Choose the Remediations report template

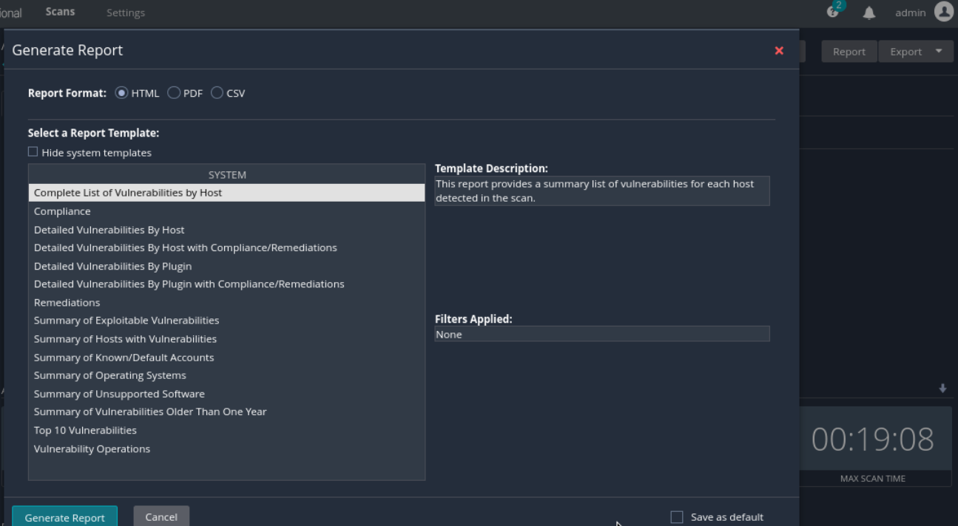tap(67, 302)
